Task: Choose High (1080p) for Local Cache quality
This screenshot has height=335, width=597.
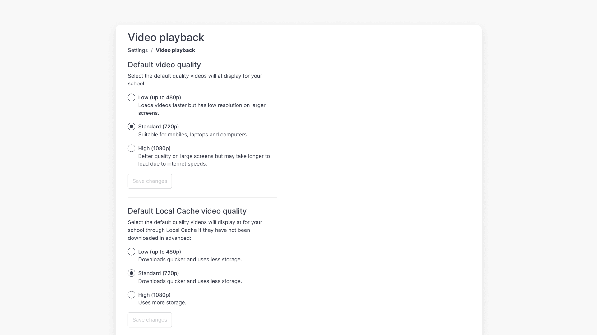Action: pyautogui.click(x=131, y=295)
